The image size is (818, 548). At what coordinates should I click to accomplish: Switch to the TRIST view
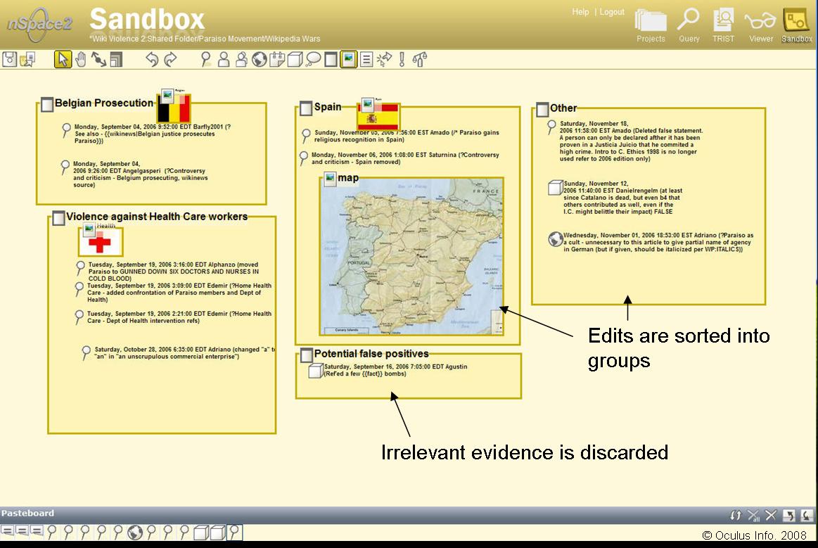(x=723, y=25)
